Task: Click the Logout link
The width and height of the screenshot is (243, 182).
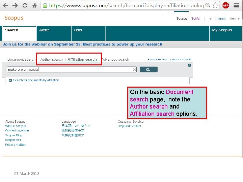Action: [x=220, y=19]
